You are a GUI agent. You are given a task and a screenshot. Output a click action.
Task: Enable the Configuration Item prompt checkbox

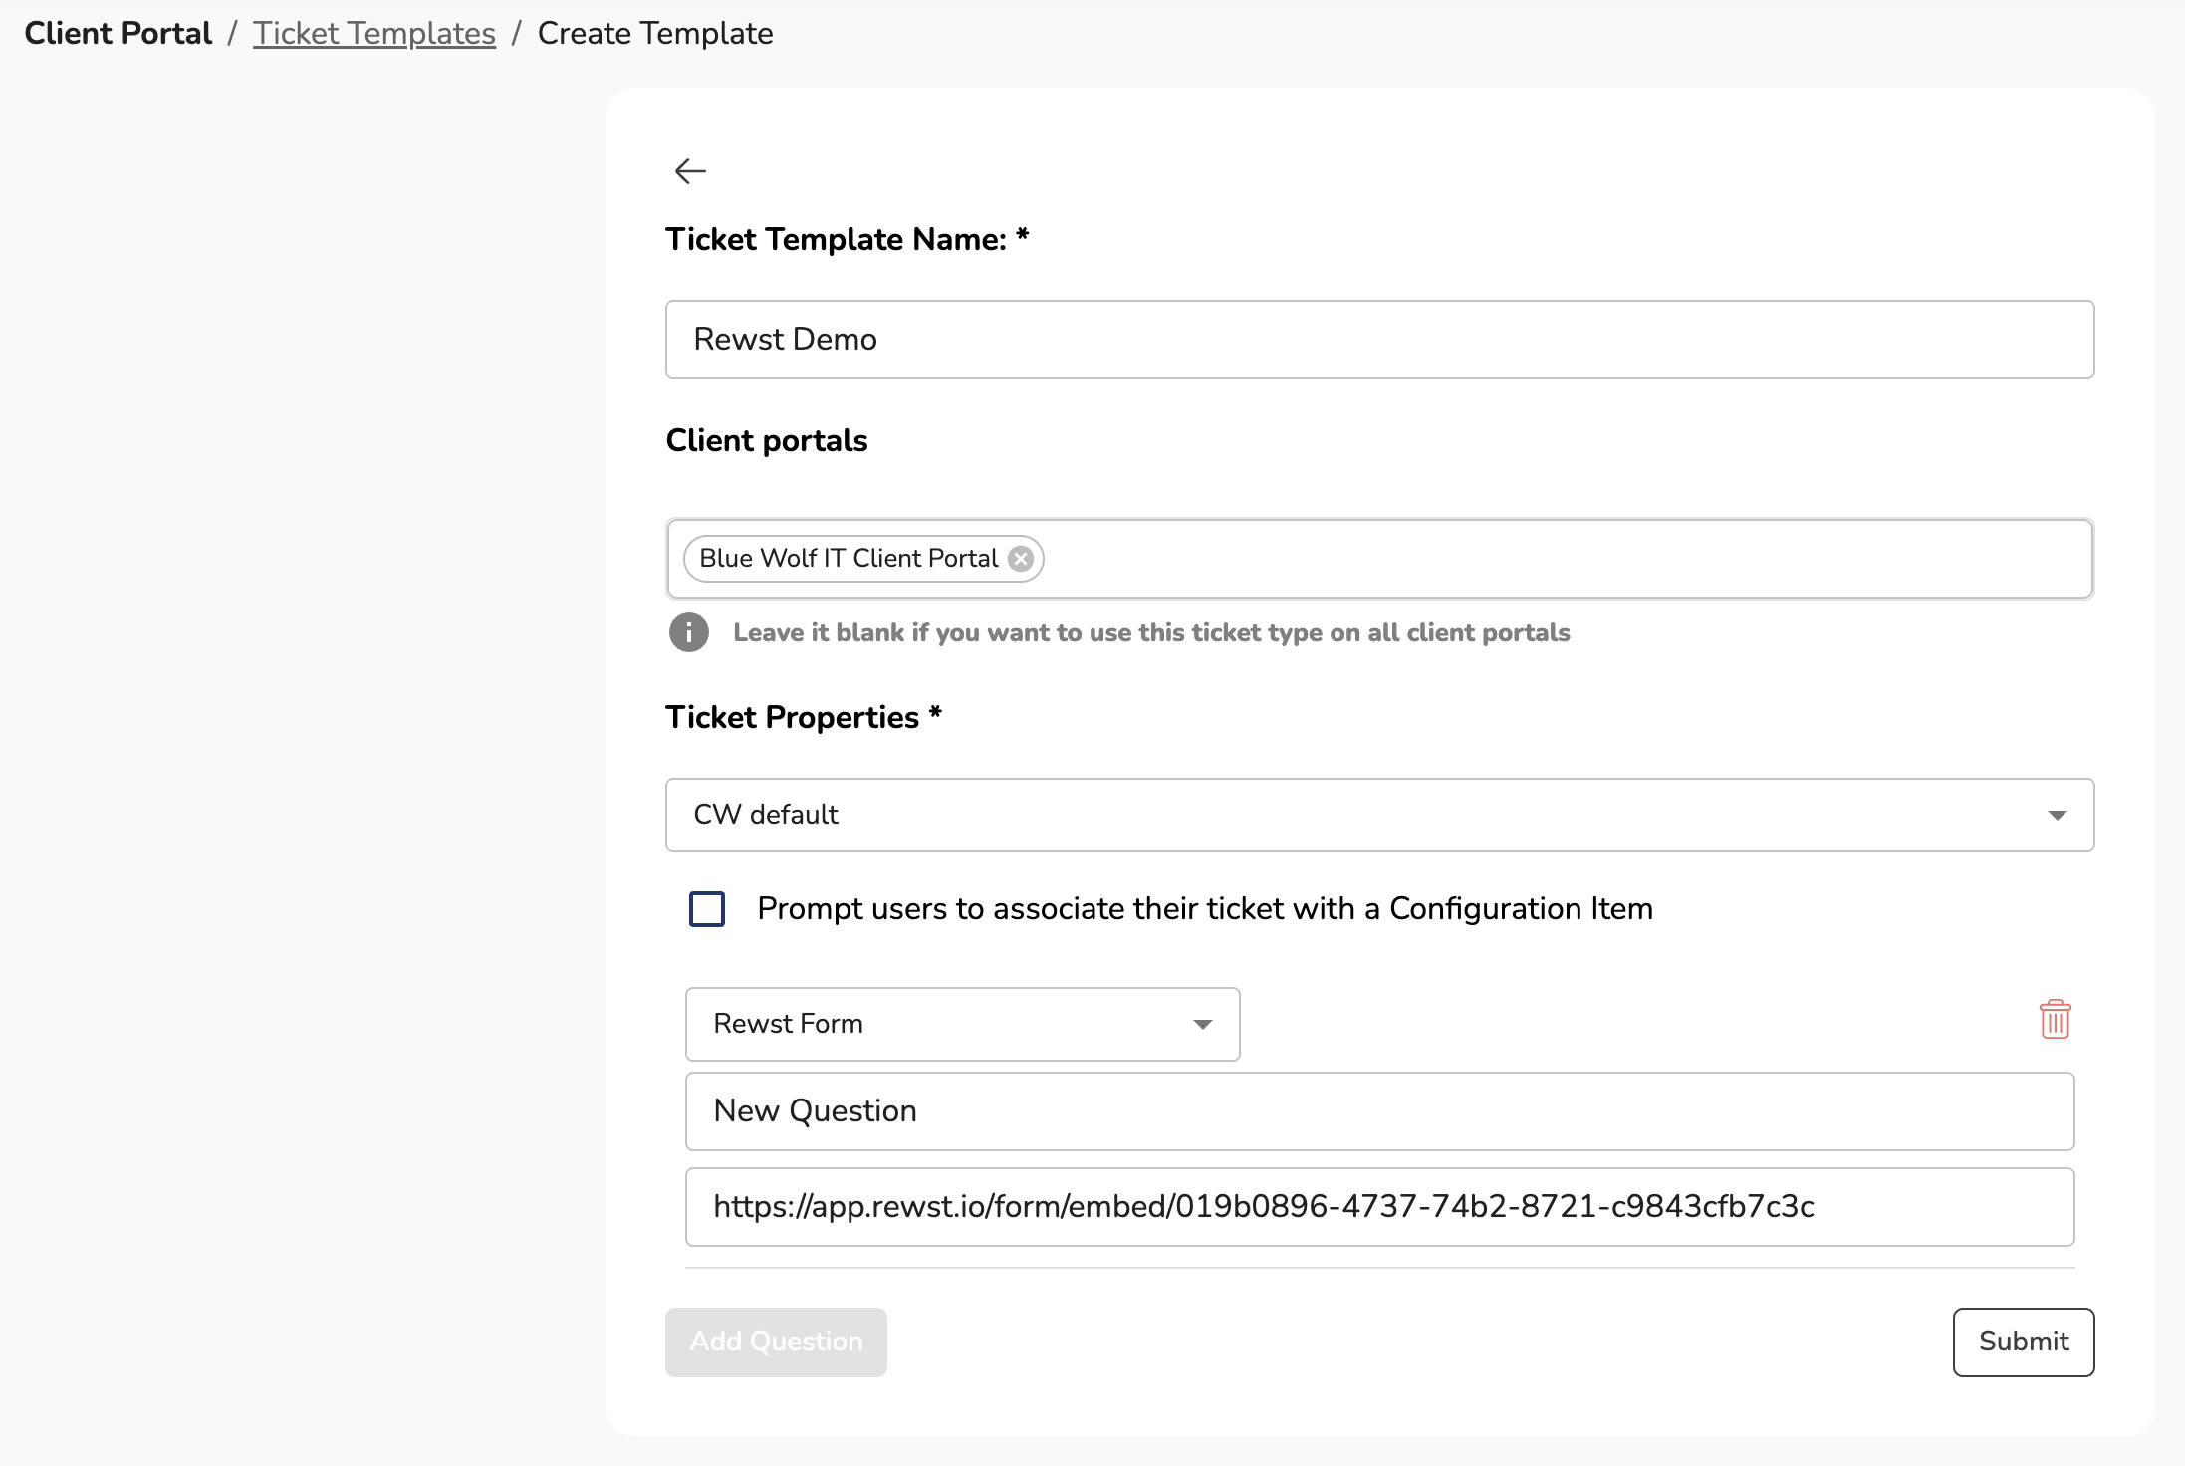tap(707, 909)
